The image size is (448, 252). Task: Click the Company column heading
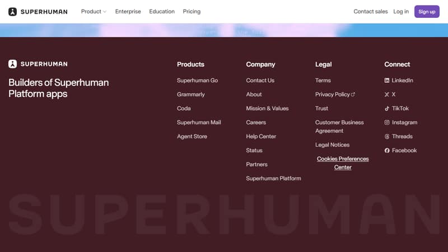[x=260, y=64]
